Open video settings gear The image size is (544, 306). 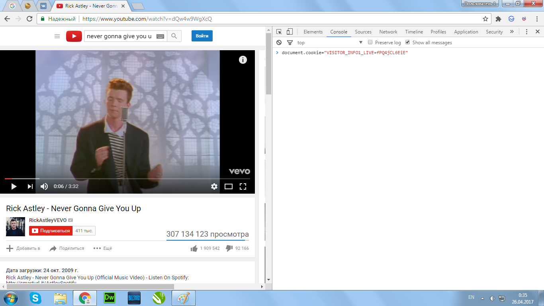tap(214, 186)
